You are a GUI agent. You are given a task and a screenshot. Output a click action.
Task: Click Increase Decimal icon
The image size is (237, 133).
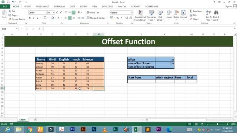pyautogui.click(x=127, y=18)
